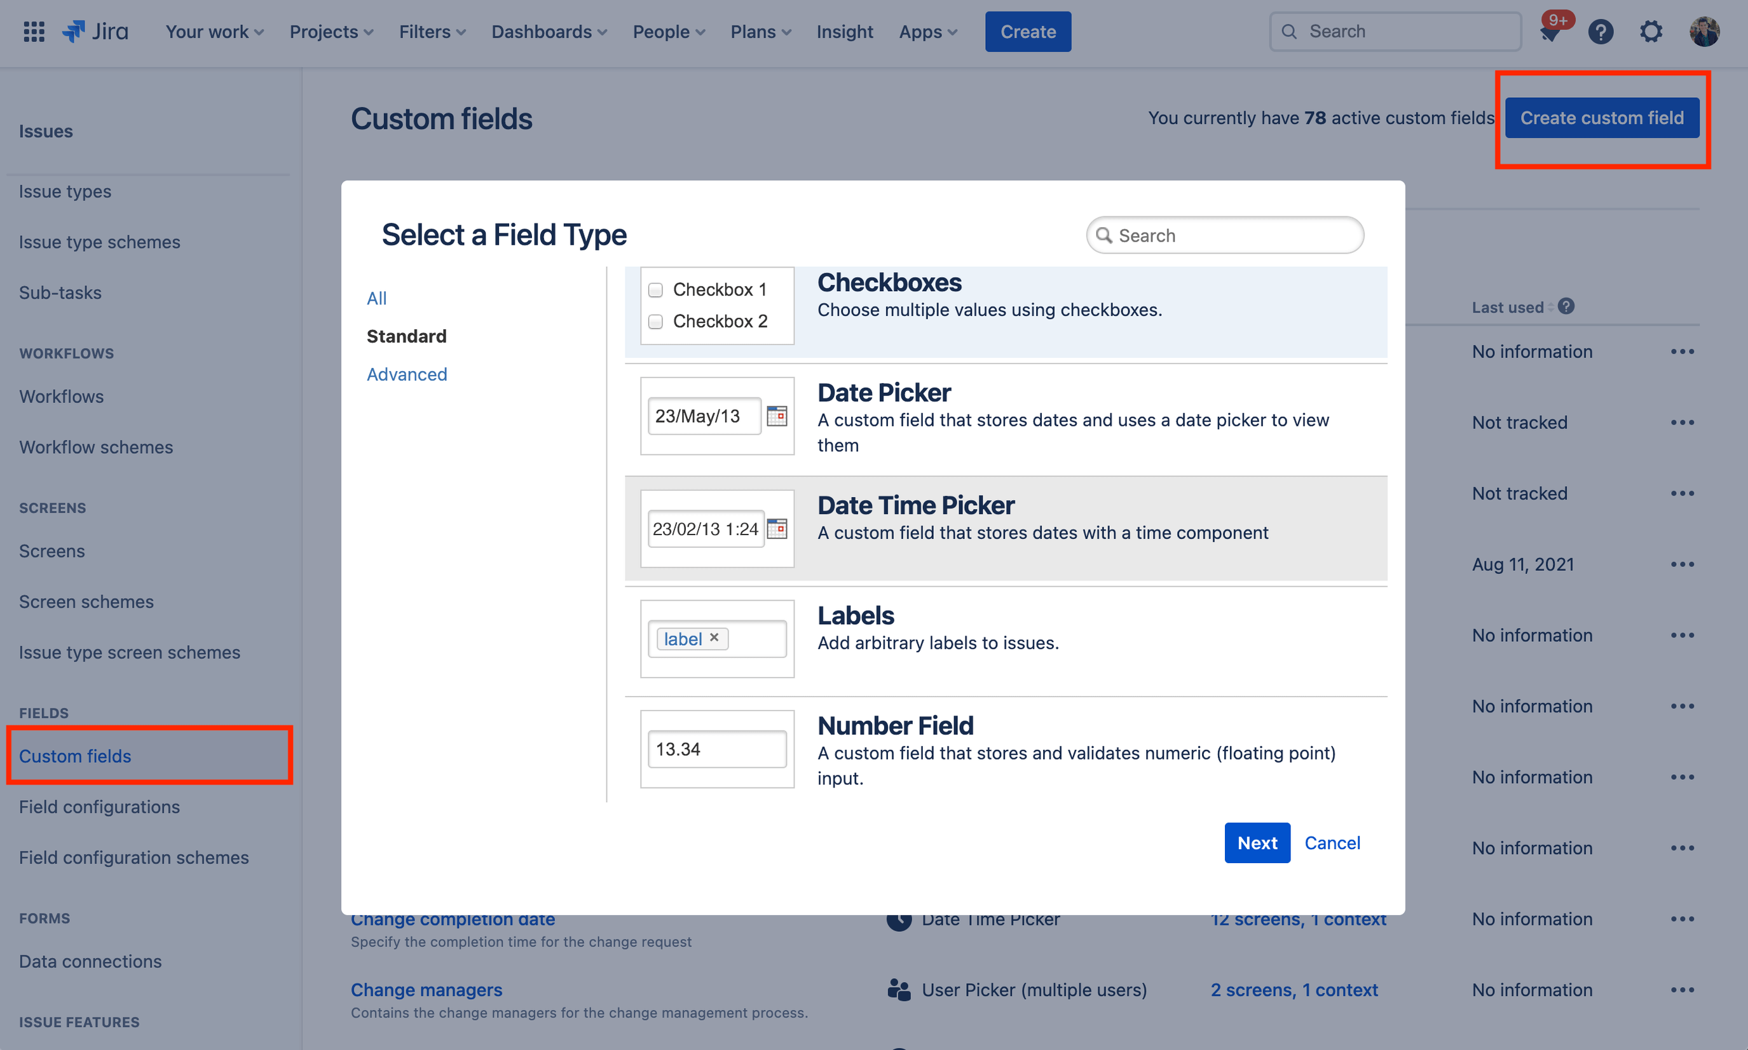Enable the Standard filter option
The width and height of the screenshot is (1748, 1050).
(x=406, y=334)
